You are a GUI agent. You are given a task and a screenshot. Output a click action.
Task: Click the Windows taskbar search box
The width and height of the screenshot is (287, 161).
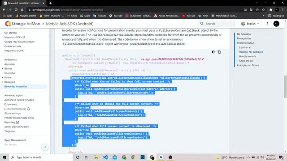coord(41,157)
